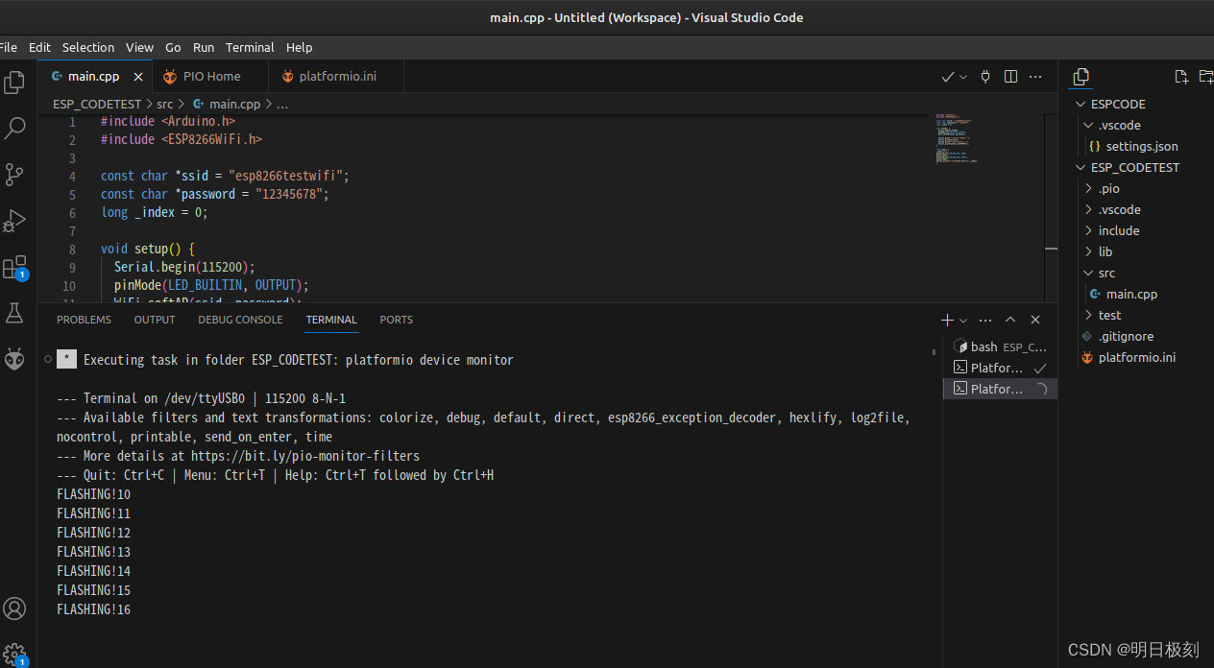Open main.cpp in the file tree
The height and width of the screenshot is (668, 1214).
(1129, 294)
